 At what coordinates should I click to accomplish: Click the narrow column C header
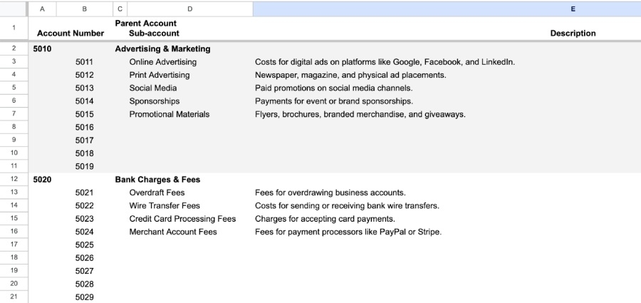[x=120, y=9]
